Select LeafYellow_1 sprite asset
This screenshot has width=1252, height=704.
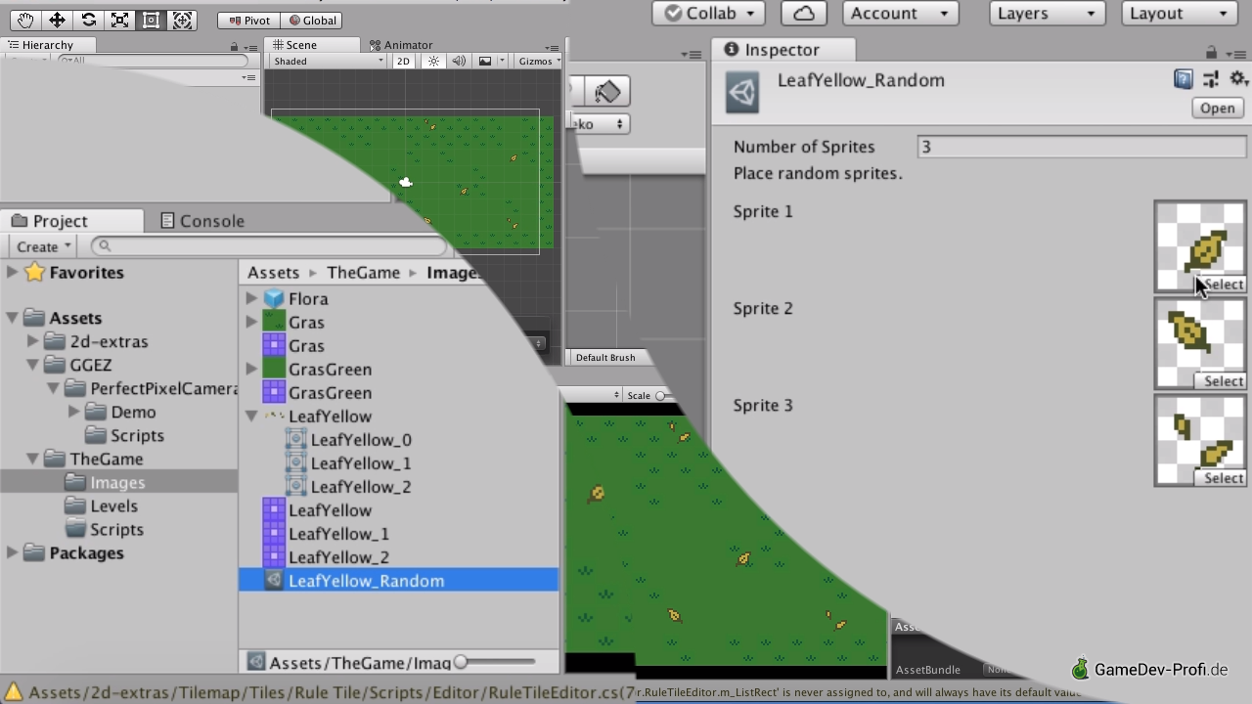coord(361,463)
